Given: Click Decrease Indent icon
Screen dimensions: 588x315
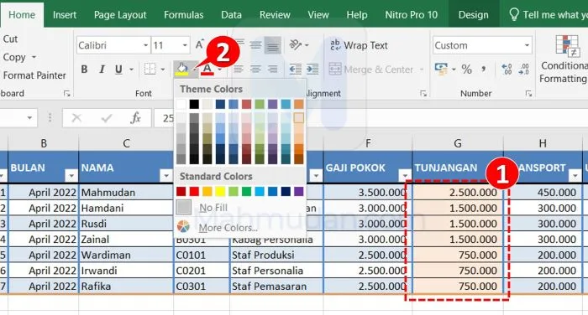Looking at the screenshot, I should point(296,70).
